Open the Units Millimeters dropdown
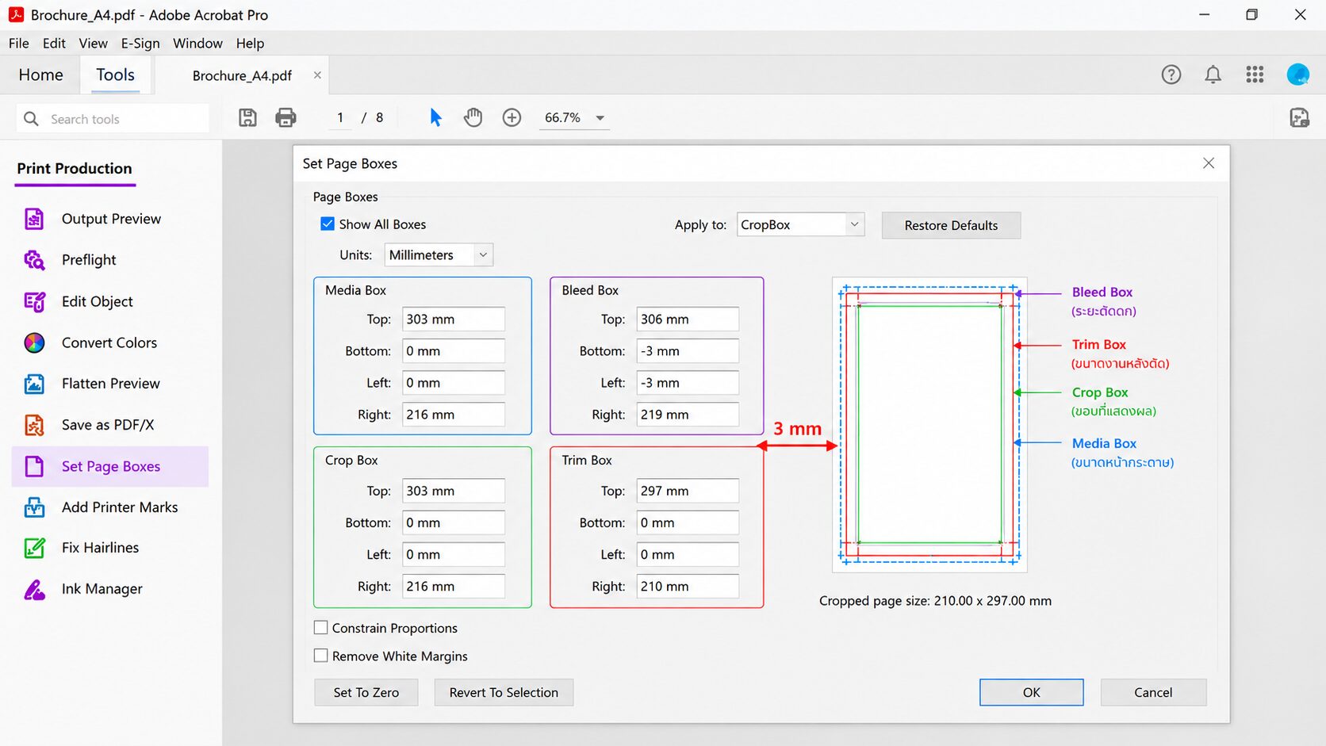Image resolution: width=1326 pixels, height=746 pixels. [439, 255]
